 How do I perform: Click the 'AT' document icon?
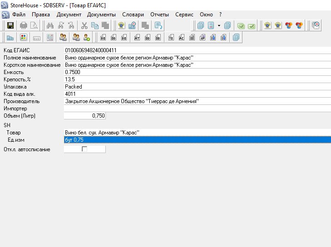137,38
